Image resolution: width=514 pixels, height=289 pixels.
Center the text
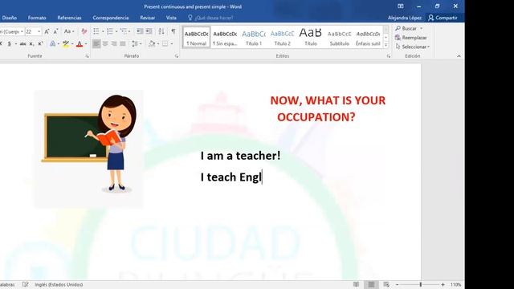click(105, 43)
